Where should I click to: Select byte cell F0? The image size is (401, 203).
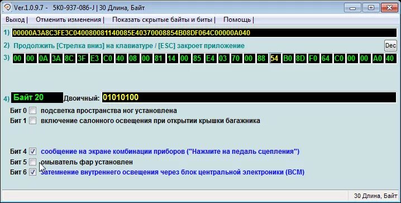tap(313, 58)
